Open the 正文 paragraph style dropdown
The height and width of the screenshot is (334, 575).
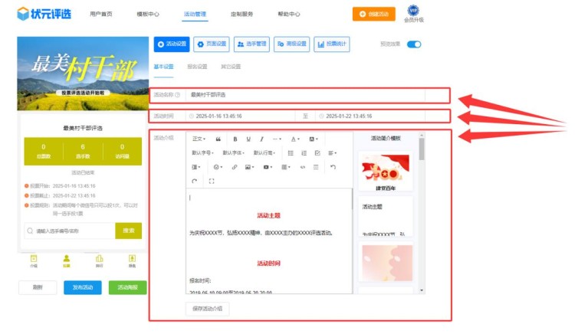199,139
